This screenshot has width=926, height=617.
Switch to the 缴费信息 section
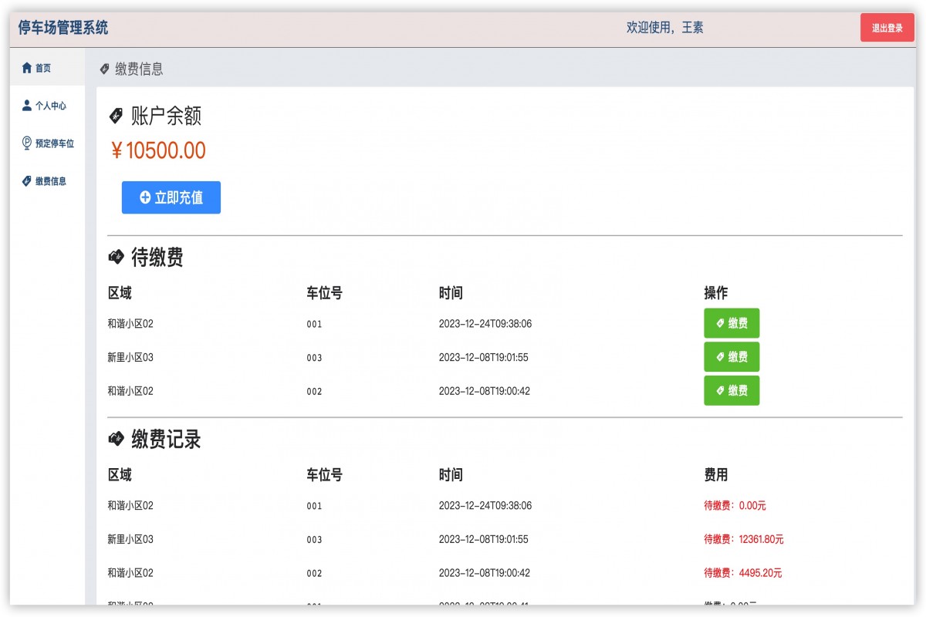click(49, 180)
